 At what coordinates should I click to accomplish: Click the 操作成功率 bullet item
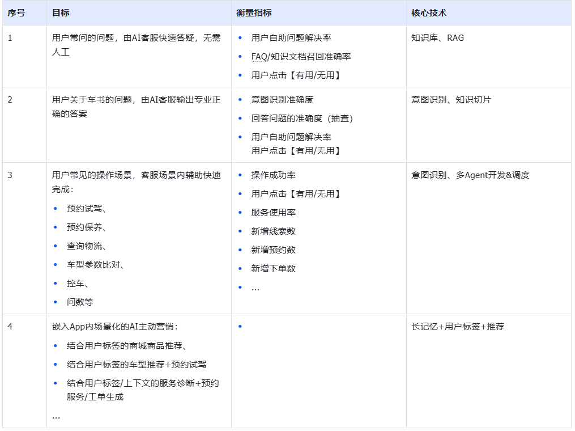(273, 175)
